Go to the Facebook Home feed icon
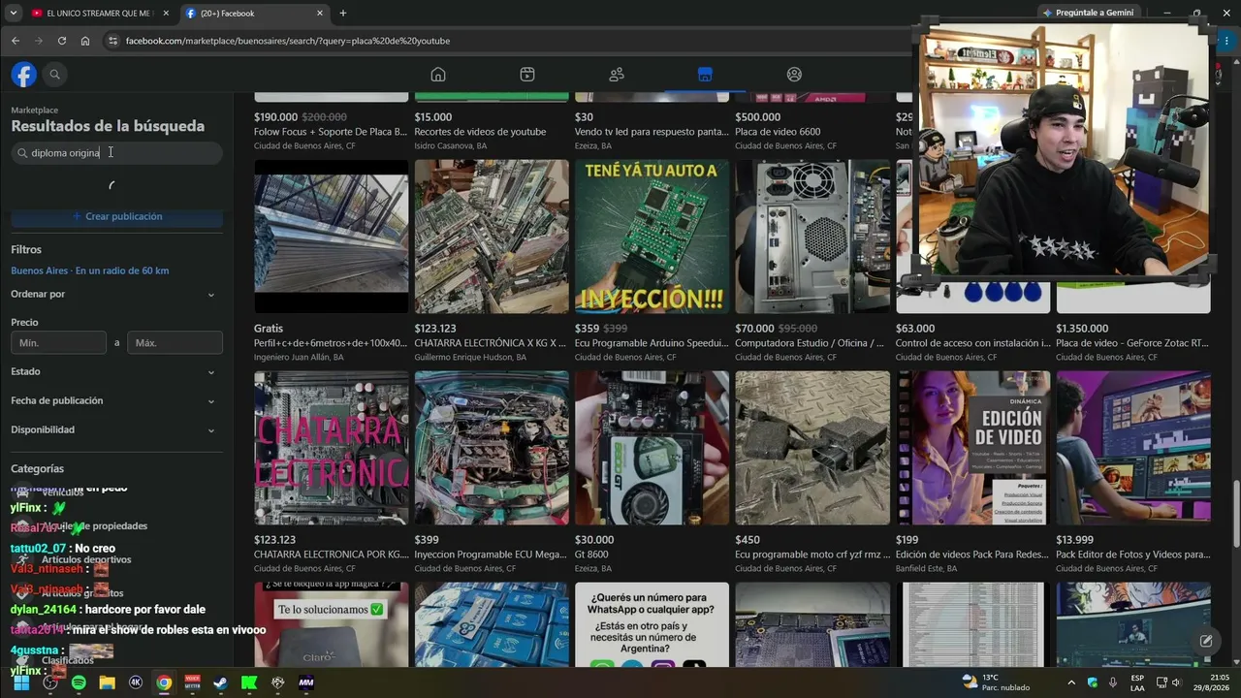 [x=438, y=75]
